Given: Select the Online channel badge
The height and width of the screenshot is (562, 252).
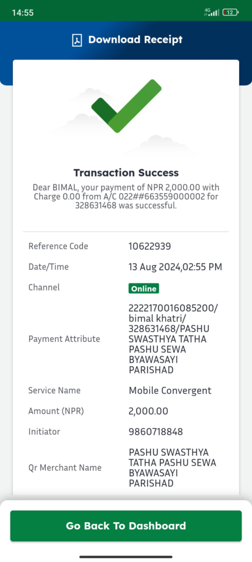Looking at the screenshot, I should [144, 288].
